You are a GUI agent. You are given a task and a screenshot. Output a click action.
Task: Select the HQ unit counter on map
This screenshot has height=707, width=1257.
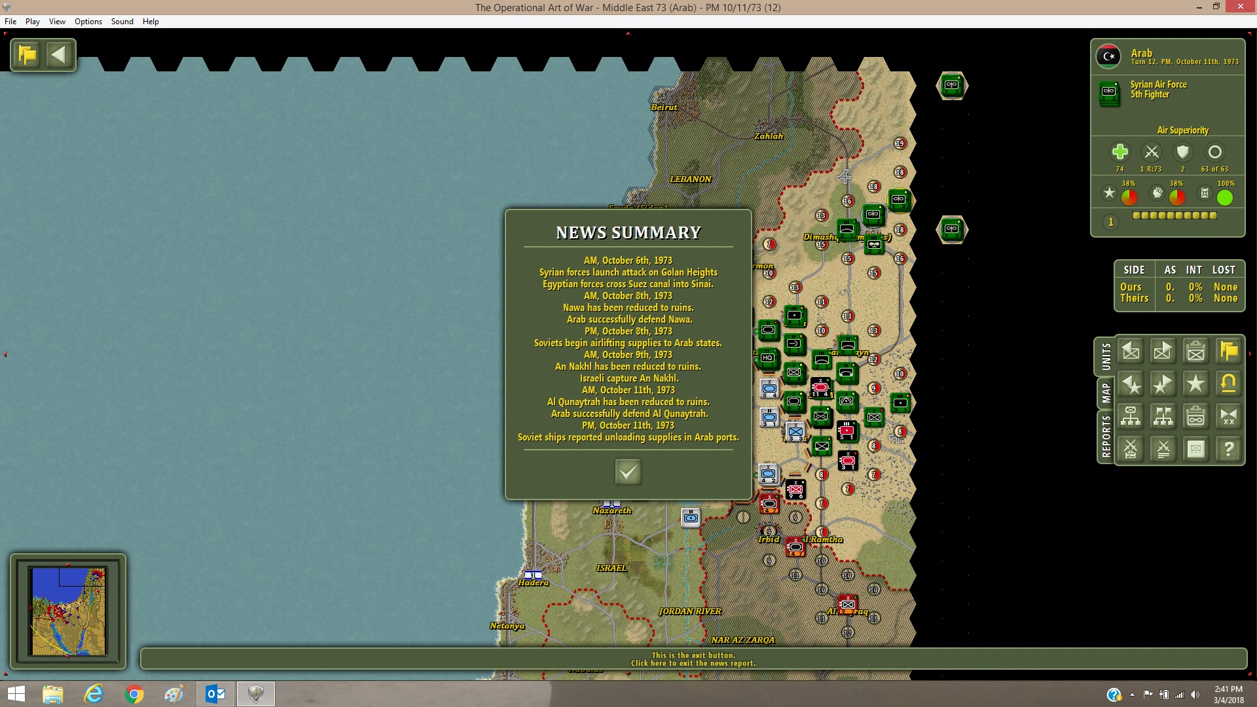[768, 358]
